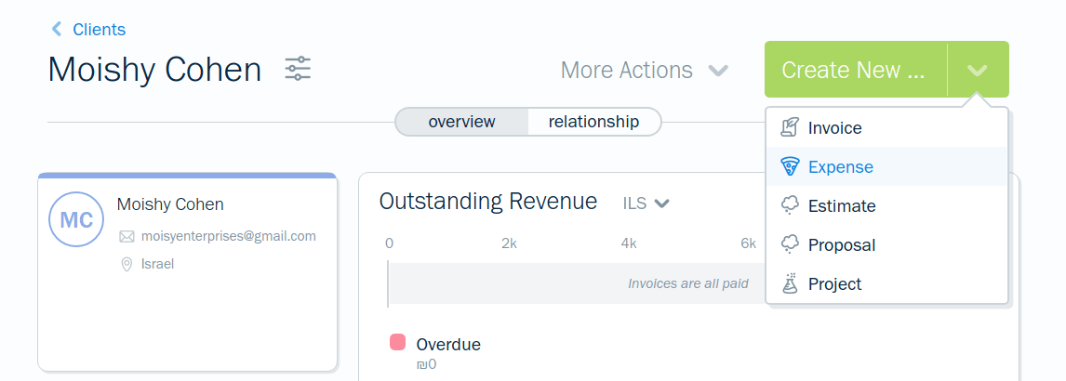Click the envelope email icon
Image resolution: width=1066 pixels, height=381 pixels.
(127, 237)
